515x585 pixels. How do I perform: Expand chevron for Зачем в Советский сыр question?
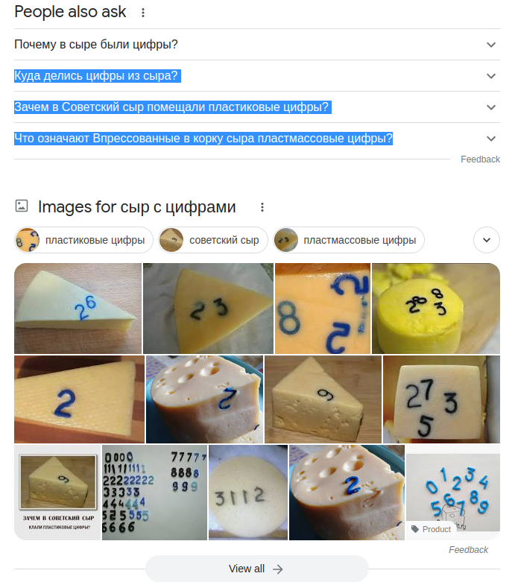pyautogui.click(x=491, y=107)
